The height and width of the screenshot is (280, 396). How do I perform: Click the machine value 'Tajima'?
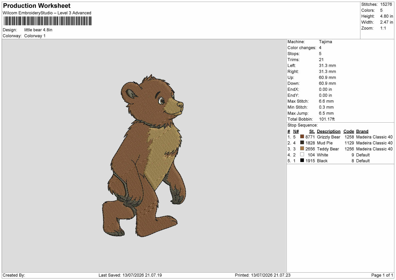tap(325, 42)
